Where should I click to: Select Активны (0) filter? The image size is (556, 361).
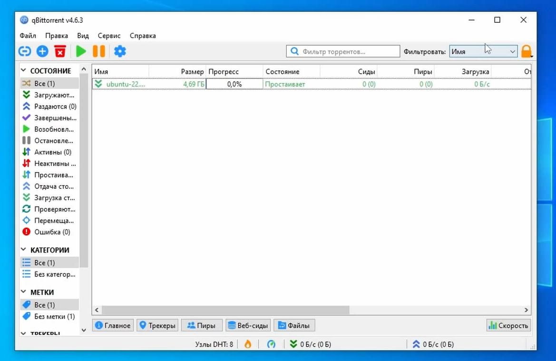(x=49, y=152)
